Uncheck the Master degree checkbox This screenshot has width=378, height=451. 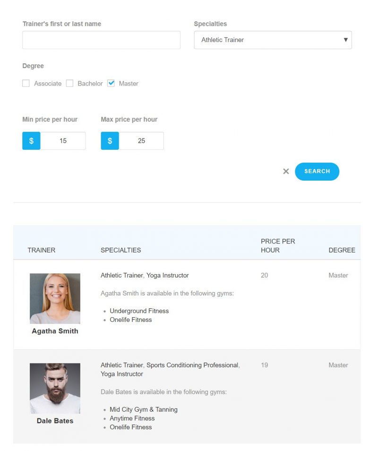point(111,83)
